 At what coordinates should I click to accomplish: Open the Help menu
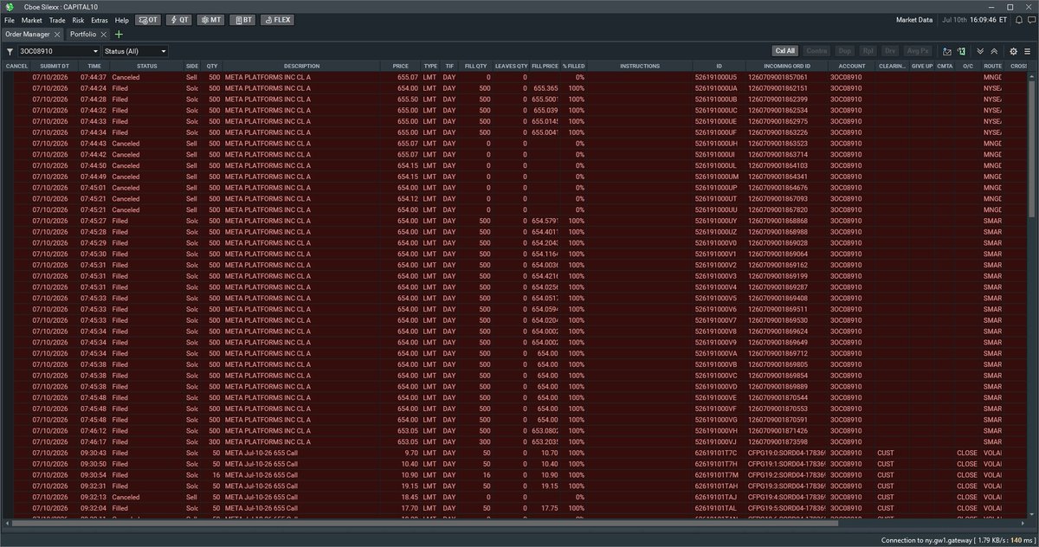(122, 19)
